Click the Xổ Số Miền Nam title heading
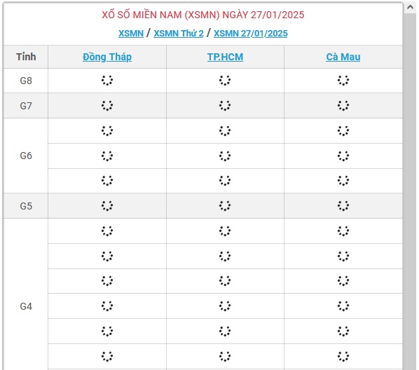Viewport: 419px width, 370px height. pyautogui.click(x=203, y=15)
